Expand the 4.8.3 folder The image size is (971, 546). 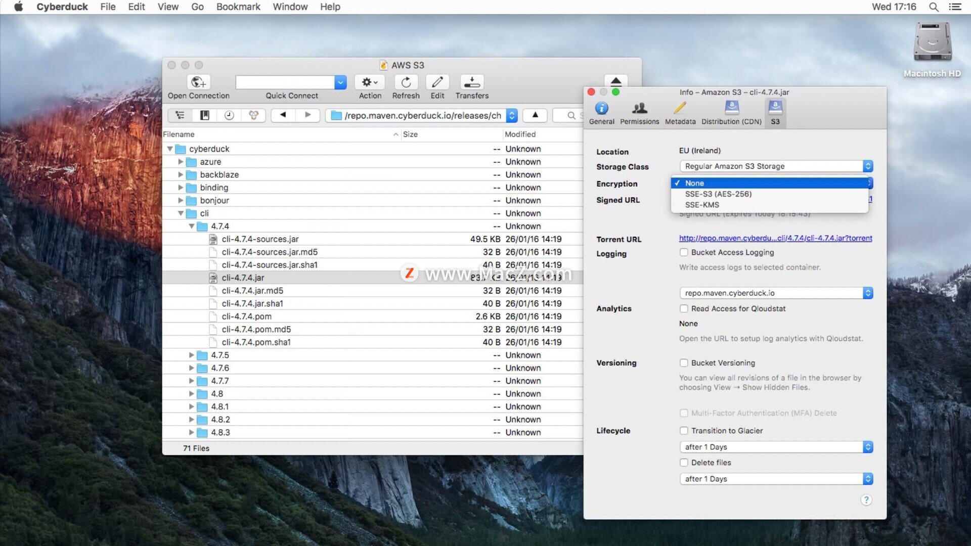tap(192, 432)
